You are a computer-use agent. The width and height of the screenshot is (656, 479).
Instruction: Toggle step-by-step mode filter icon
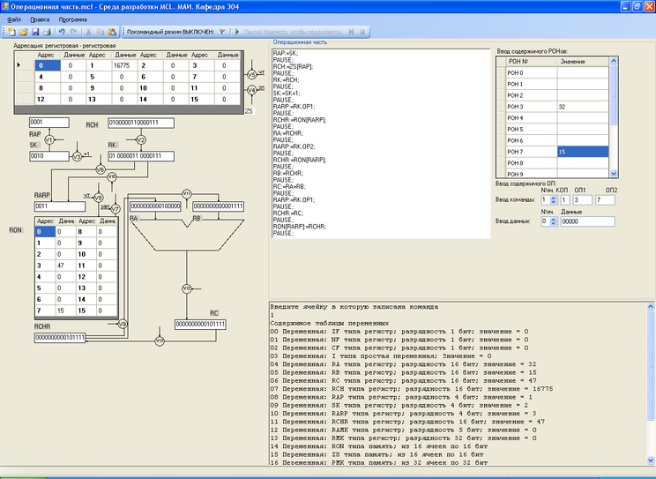(223, 31)
